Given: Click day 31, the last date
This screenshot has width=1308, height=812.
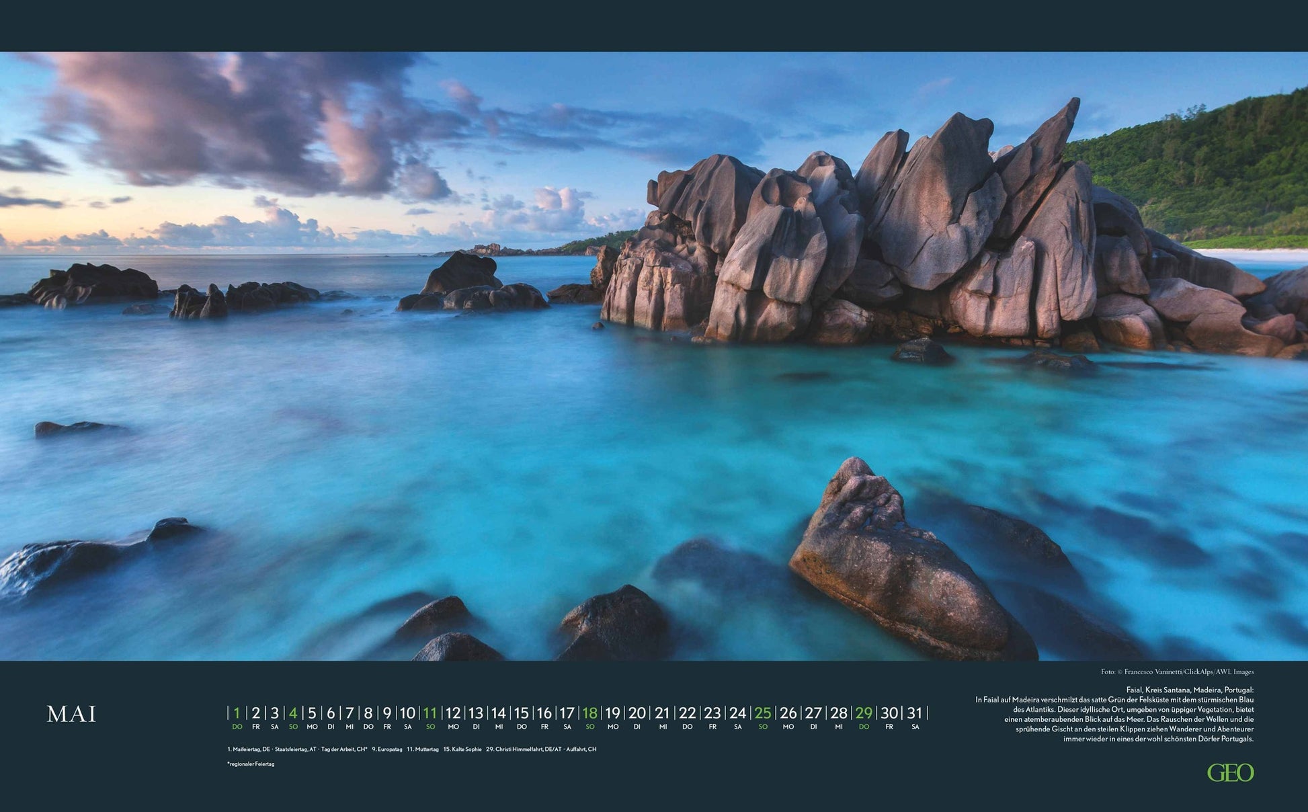Looking at the screenshot, I should 915,713.
